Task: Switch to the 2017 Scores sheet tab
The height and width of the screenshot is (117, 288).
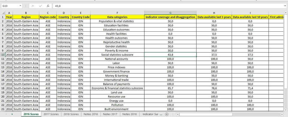Action: [51, 114]
